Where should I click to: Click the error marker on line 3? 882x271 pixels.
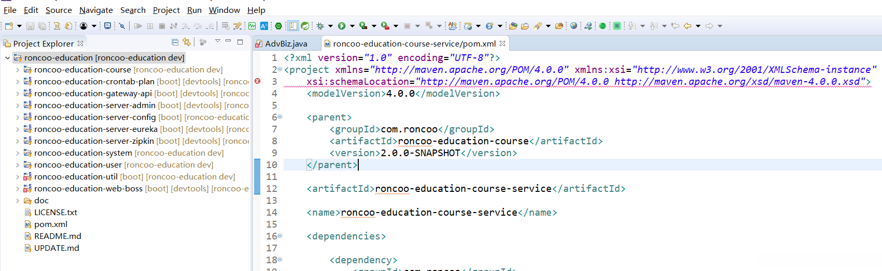pos(257,81)
